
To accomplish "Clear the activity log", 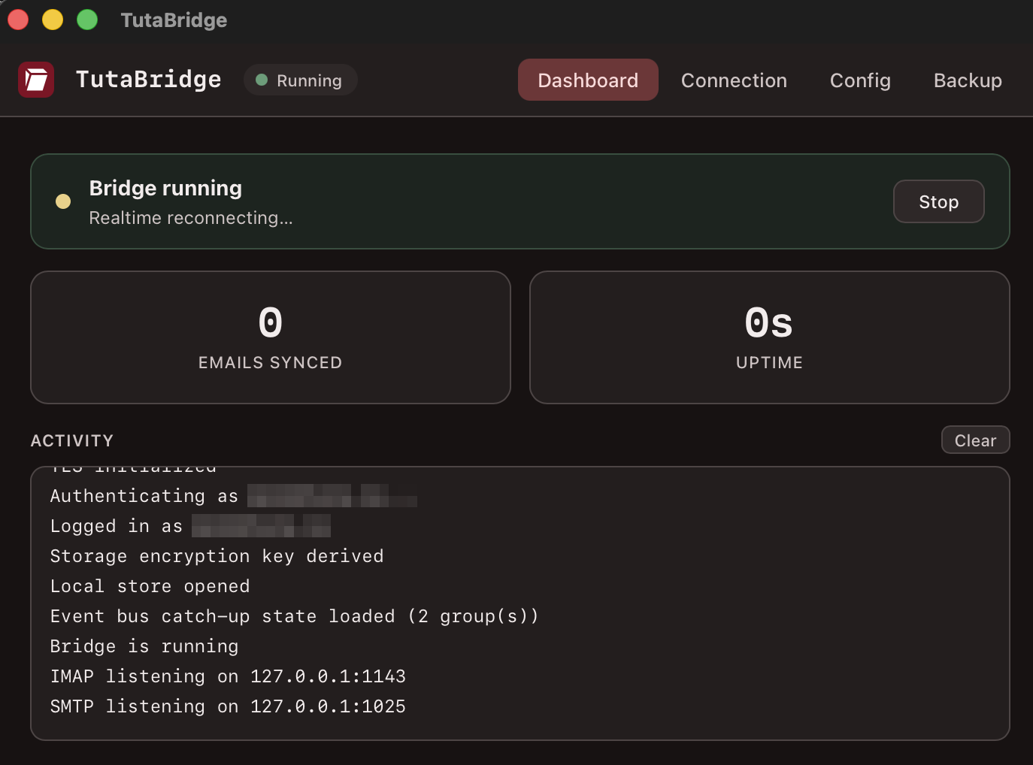I will (975, 440).
